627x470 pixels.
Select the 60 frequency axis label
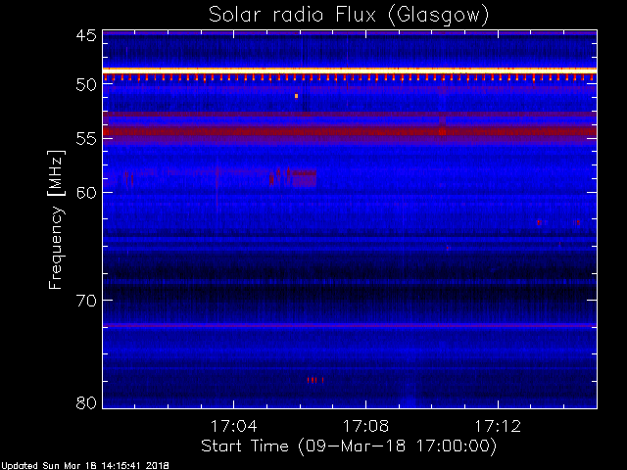click(86, 193)
